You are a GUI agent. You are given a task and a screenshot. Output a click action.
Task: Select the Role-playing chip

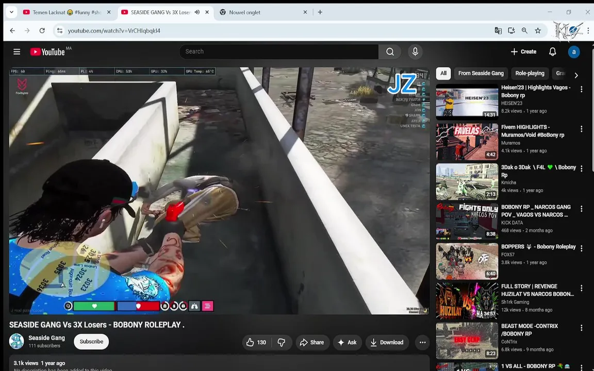[530, 74]
